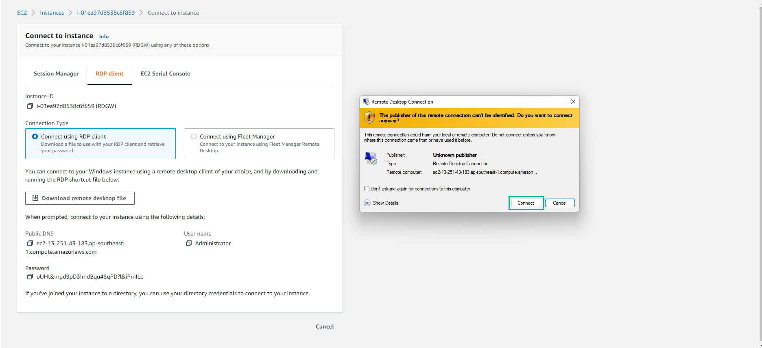
Task: Click the Public DNS ec2-13-251-43-183 text
Action: tap(75, 248)
